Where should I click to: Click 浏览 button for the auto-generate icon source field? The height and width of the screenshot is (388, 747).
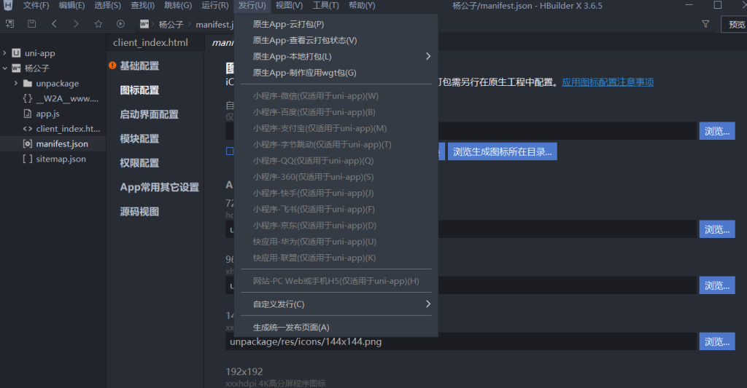point(717,131)
